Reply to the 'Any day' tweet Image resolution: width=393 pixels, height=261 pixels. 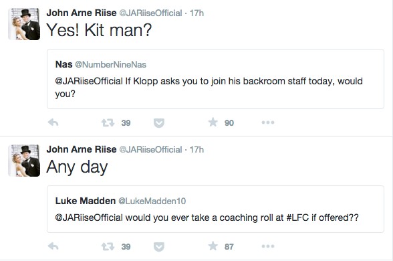coord(53,246)
